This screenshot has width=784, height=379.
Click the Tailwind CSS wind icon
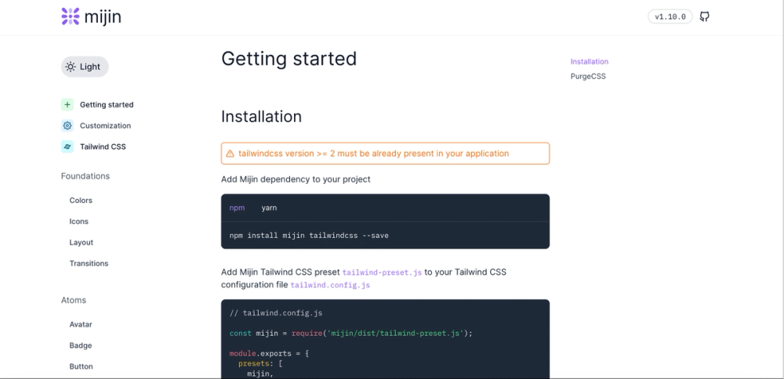pos(67,146)
